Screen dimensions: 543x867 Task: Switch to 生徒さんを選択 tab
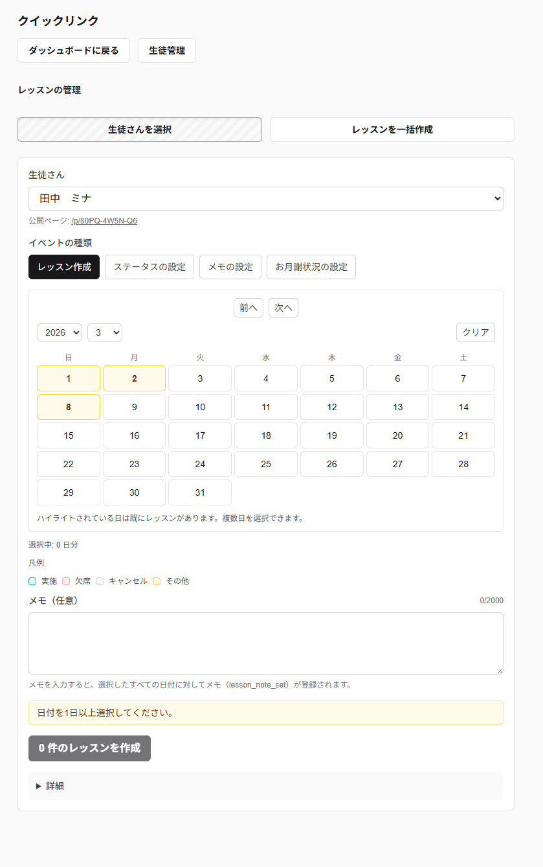pyautogui.click(x=140, y=130)
